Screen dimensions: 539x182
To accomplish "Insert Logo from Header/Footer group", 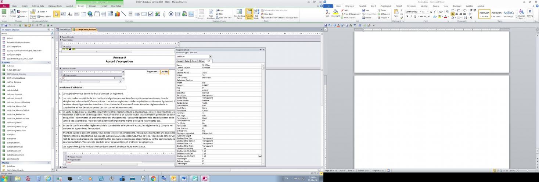I will click(219, 10).
